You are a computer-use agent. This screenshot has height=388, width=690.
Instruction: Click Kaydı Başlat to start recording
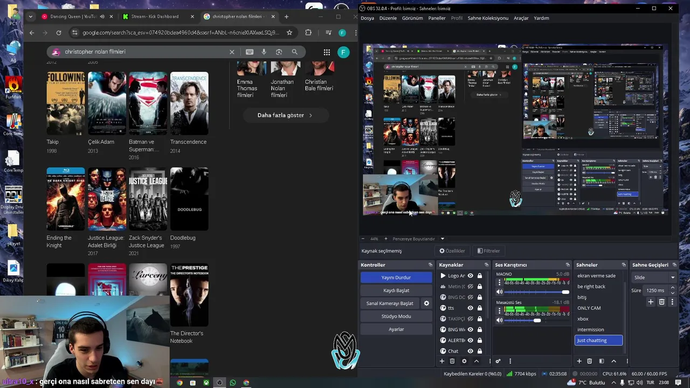coord(396,290)
